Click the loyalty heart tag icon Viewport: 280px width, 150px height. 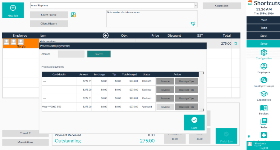coord(193,24)
